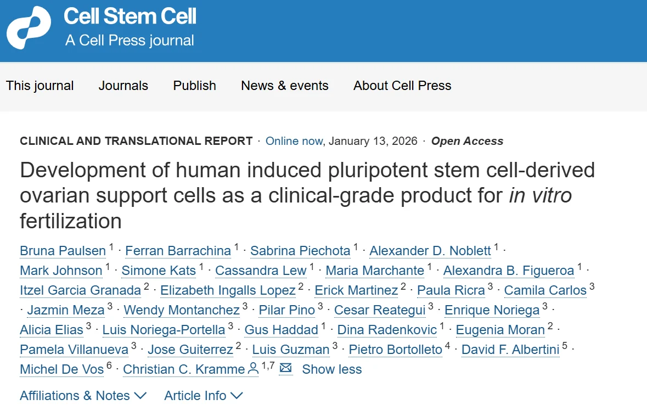Select author Pietro Bortolleto
The height and width of the screenshot is (405, 647).
tap(395, 350)
